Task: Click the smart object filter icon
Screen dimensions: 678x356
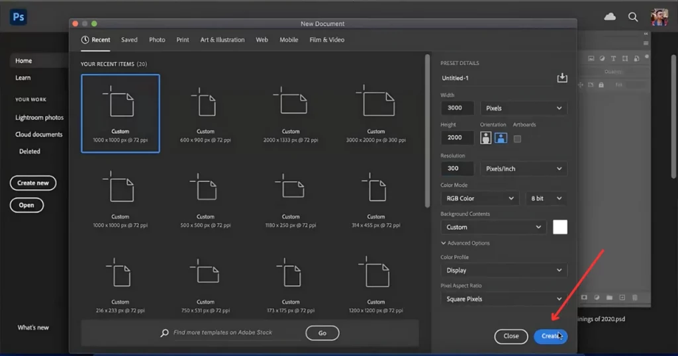Action: tap(636, 58)
